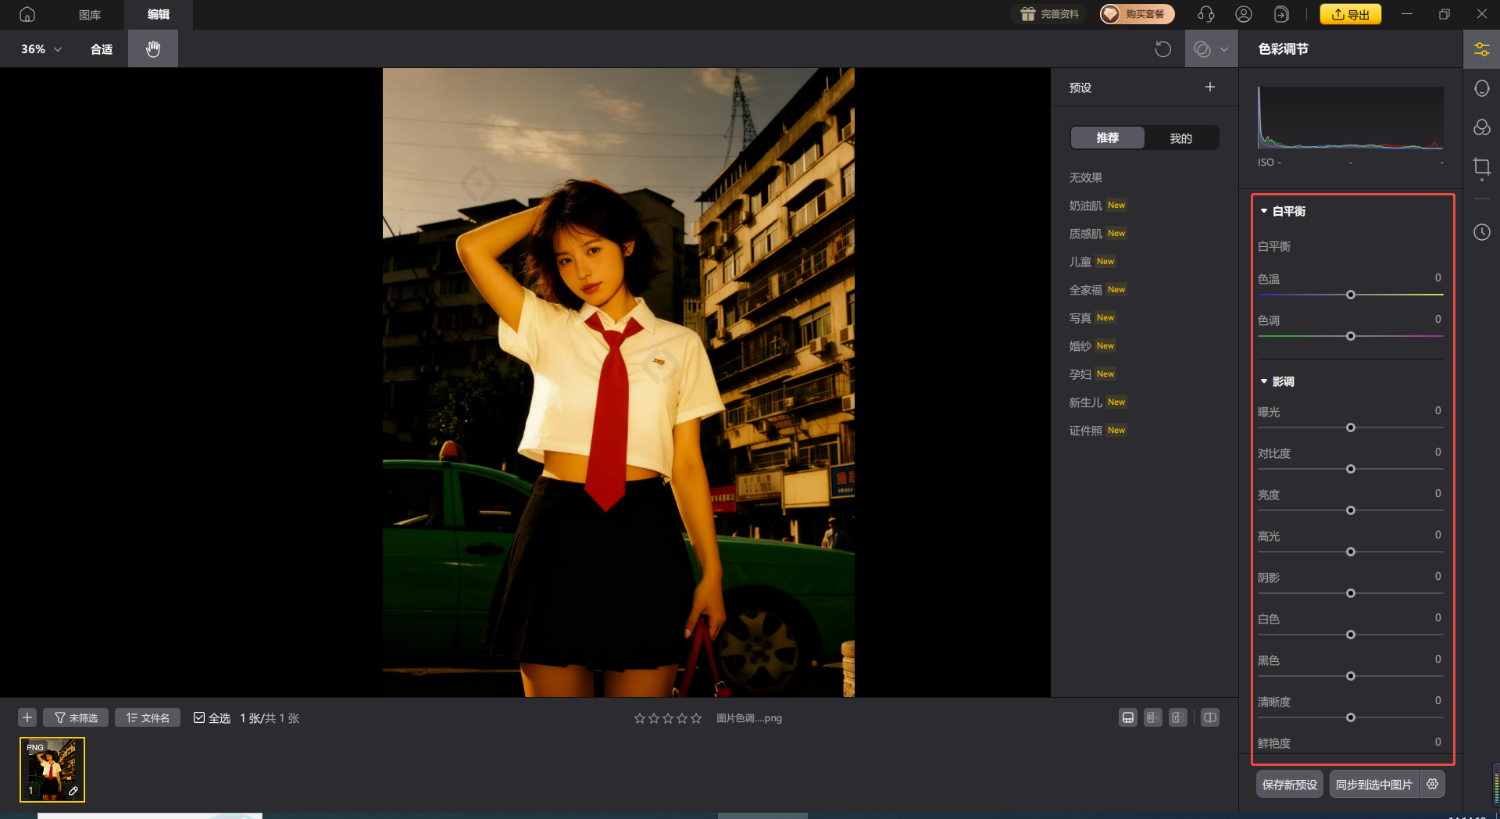Click the 保存新预设 button
1500x819 pixels.
coord(1289,784)
